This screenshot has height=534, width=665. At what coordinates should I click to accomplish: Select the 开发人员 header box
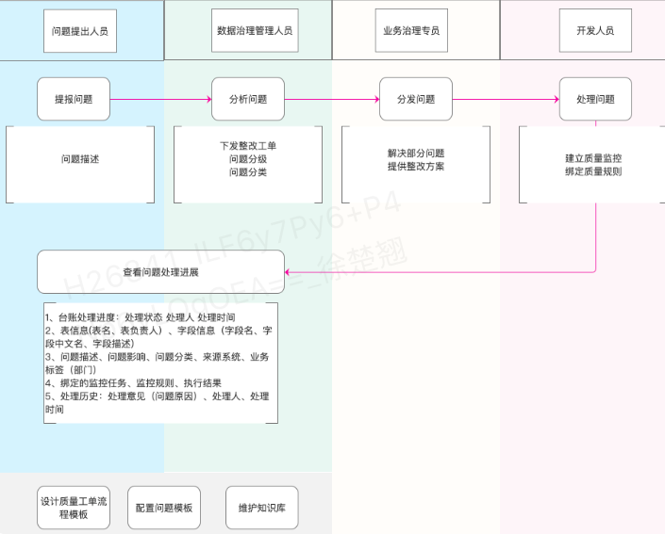point(594,31)
